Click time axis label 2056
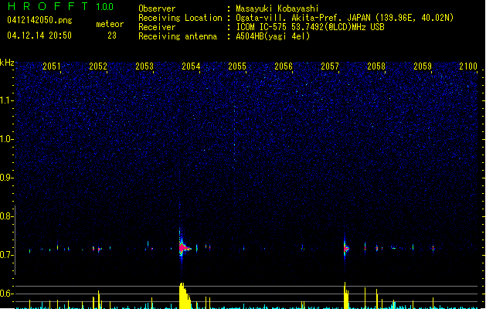The image size is (486, 309). pyautogui.click(x=284, y=66)
